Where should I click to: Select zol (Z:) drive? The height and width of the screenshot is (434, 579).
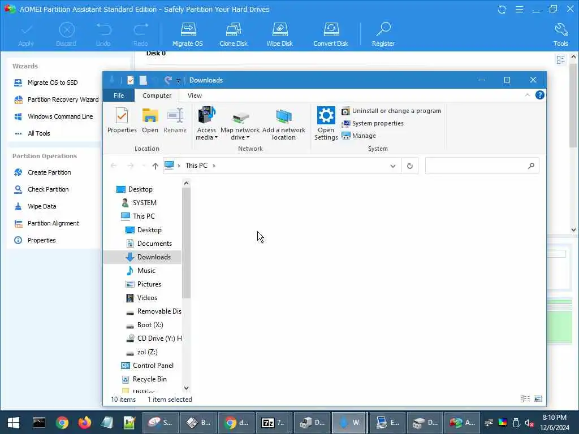142,352
